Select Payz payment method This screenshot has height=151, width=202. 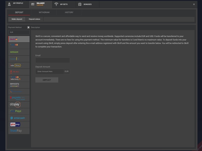click(x=19, y=111)
